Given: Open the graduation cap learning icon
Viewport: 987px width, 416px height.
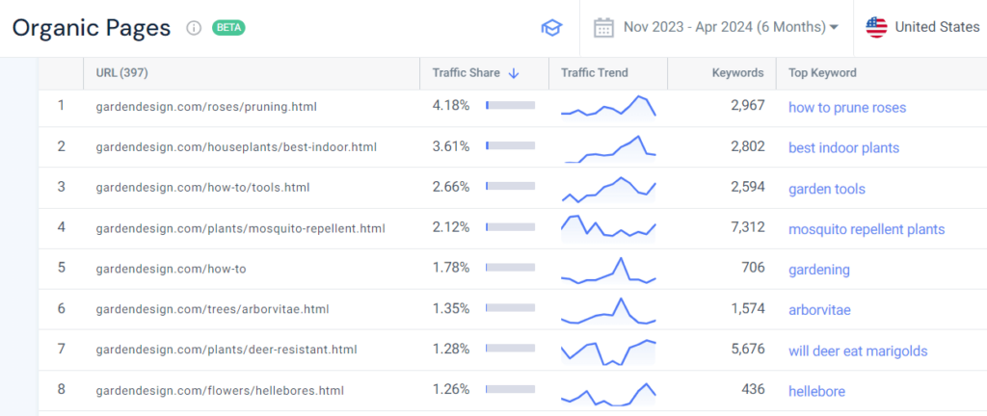Looking at the screenshot, I should point(550,28).
